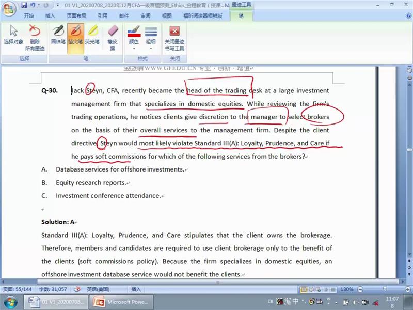Click the network tray icon with red mark
The height and width of the screenshot is (310, 413).
point(375,303)
